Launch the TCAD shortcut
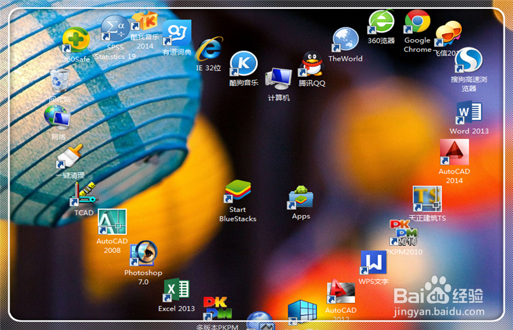 (x=83, y=194)
